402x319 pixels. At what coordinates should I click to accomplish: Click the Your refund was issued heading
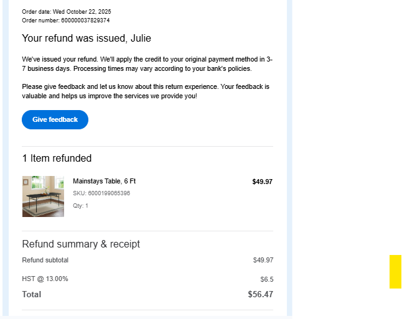[86, 39]
